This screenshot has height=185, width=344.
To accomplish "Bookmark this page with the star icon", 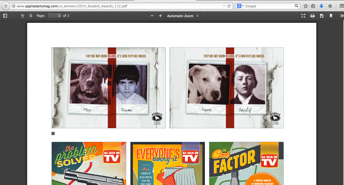I will (x=306, y=6).
